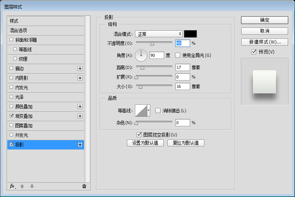
Task: Open the 等高线 contour picker arrow
Action: tap(149, 110)
